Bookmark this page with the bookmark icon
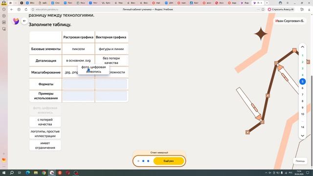The image size is (313, 176). click(263, 9)
